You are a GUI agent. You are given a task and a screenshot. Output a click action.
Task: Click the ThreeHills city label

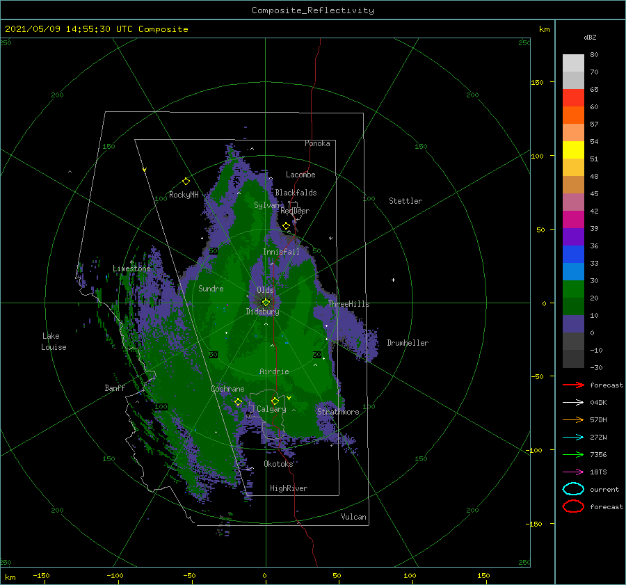tap(349, 304)
